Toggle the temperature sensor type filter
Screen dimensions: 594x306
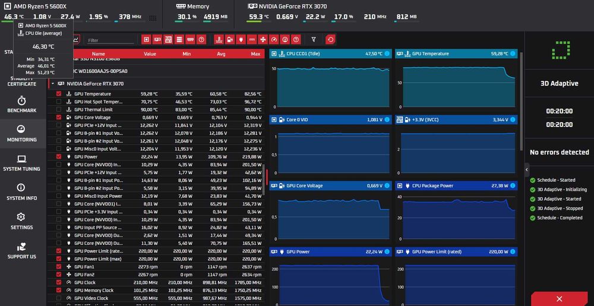tap(219, 39)
